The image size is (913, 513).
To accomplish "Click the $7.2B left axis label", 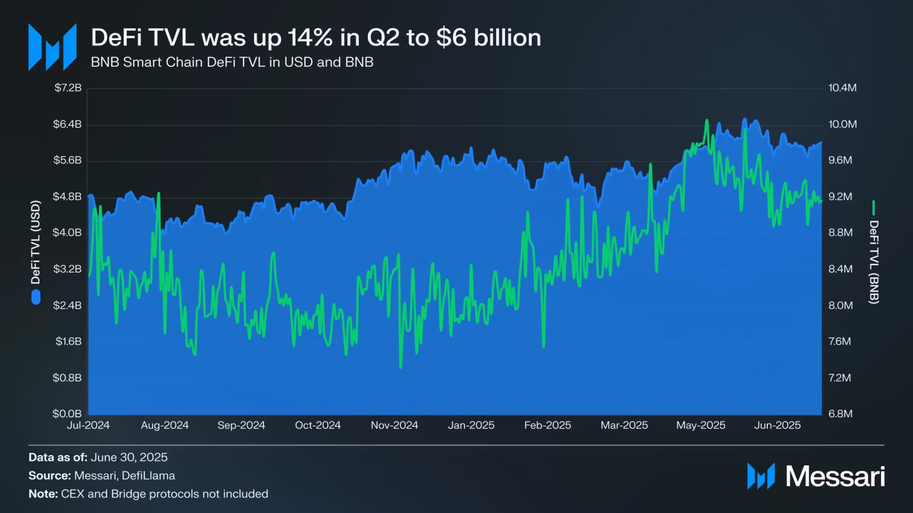I will pyautogui.click(x=68, y=88).
